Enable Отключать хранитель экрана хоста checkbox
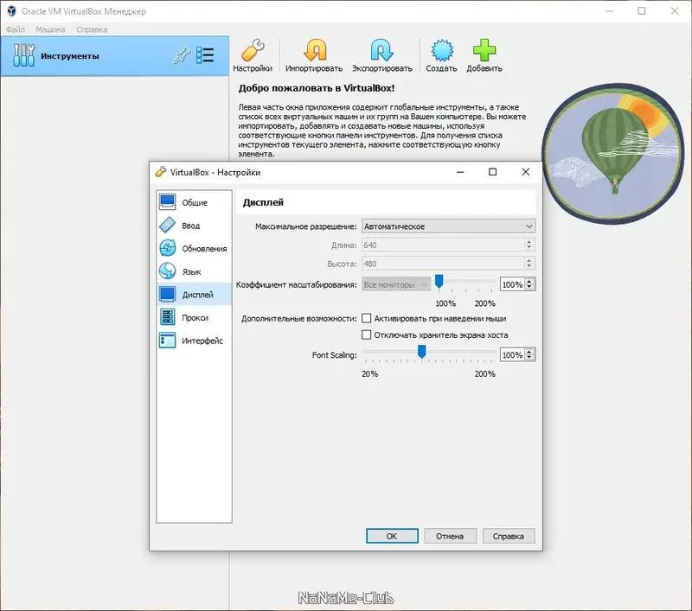 click(366, 334)
